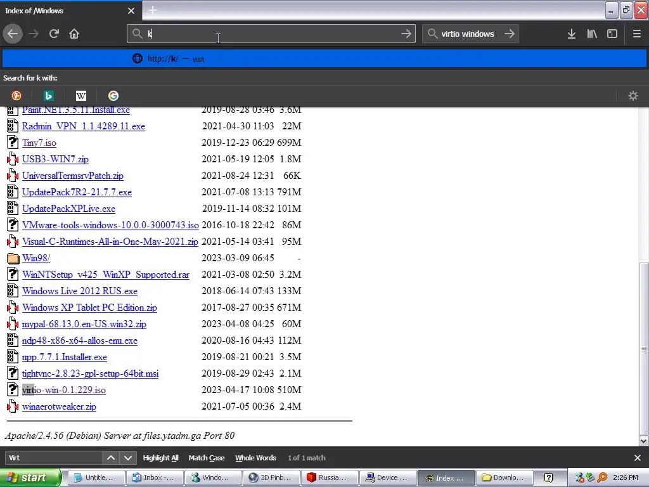Image resolution: width=649 pixels, height=487 pixels.
Task: Go back with the back arrow button
Action: (13, 34)
